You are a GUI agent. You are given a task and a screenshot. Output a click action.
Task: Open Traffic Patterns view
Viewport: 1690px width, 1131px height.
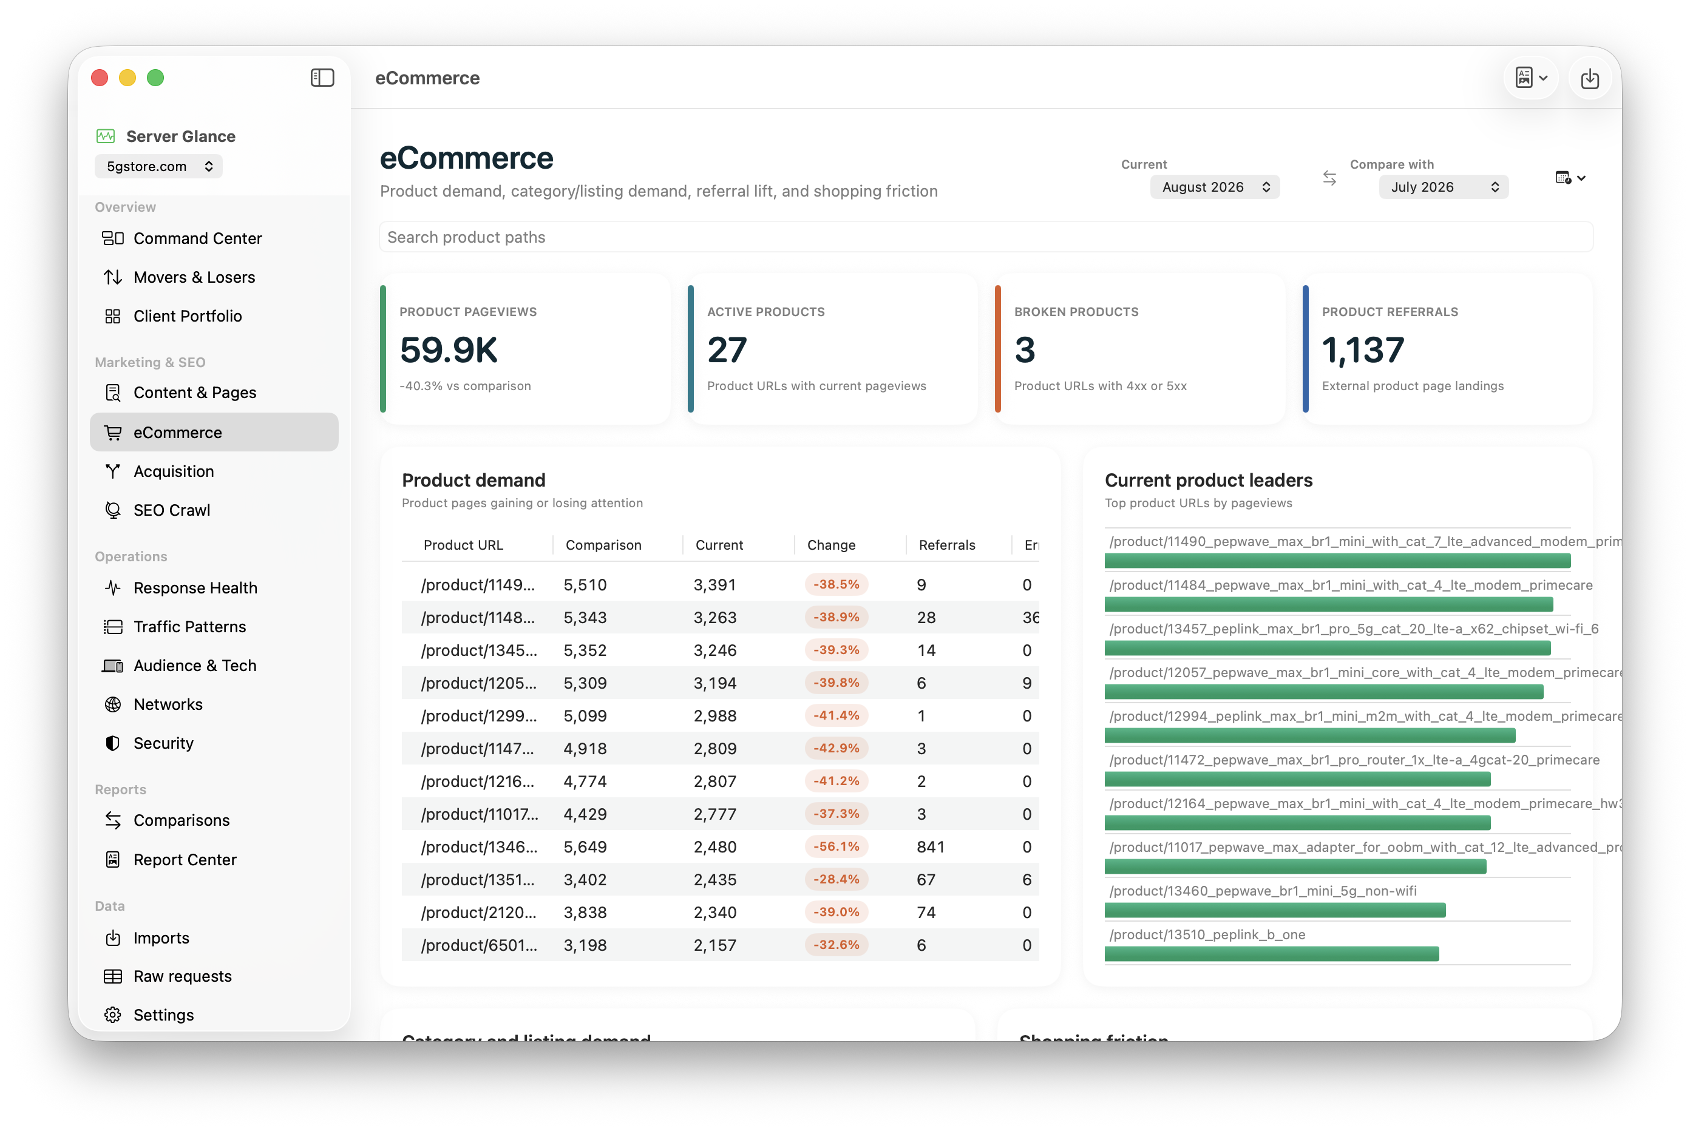(x=214, y=627)
